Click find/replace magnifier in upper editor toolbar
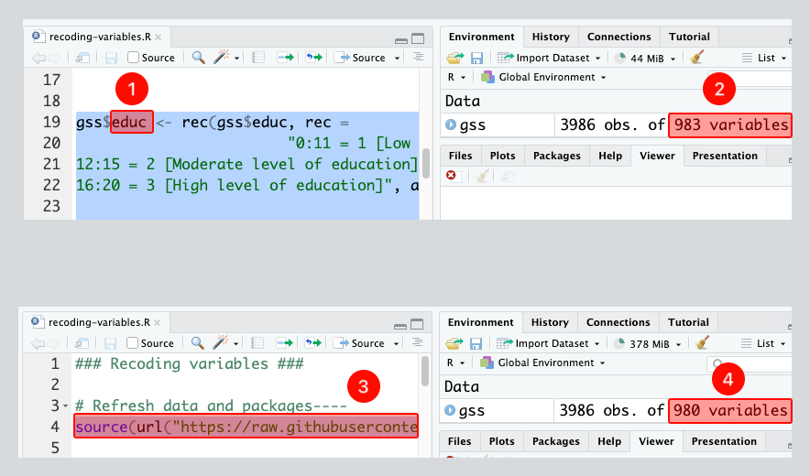810x476 pixels. [198, 58]
